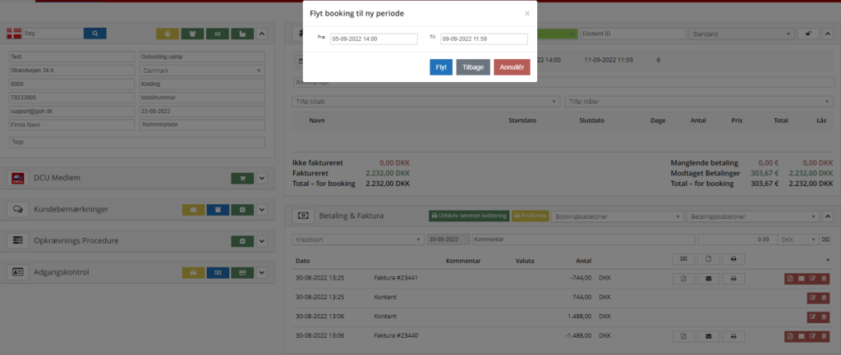Click the padlock icon beside Standard dropdown
Viewport: 841px width, 355px height.
coord(809,34)
